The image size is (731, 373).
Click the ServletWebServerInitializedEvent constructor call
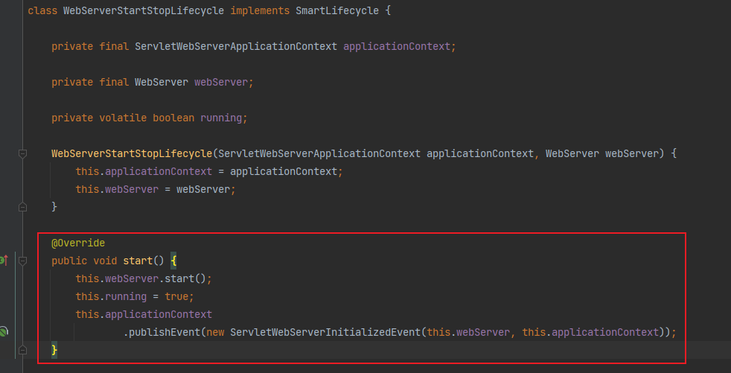[325, 332]
